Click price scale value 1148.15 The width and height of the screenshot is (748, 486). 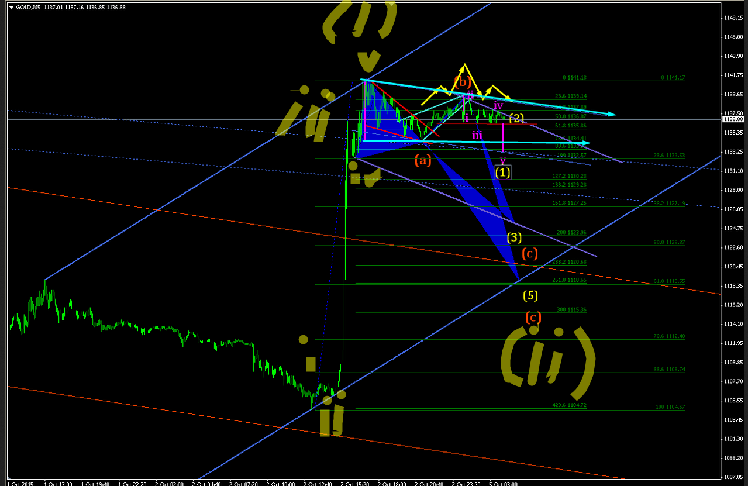[x=733, y=18]
